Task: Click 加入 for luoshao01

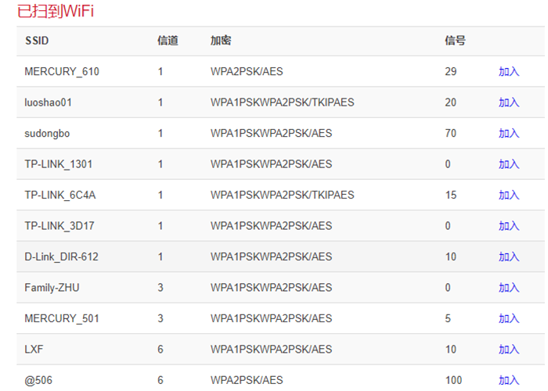Action: [509, 102]
